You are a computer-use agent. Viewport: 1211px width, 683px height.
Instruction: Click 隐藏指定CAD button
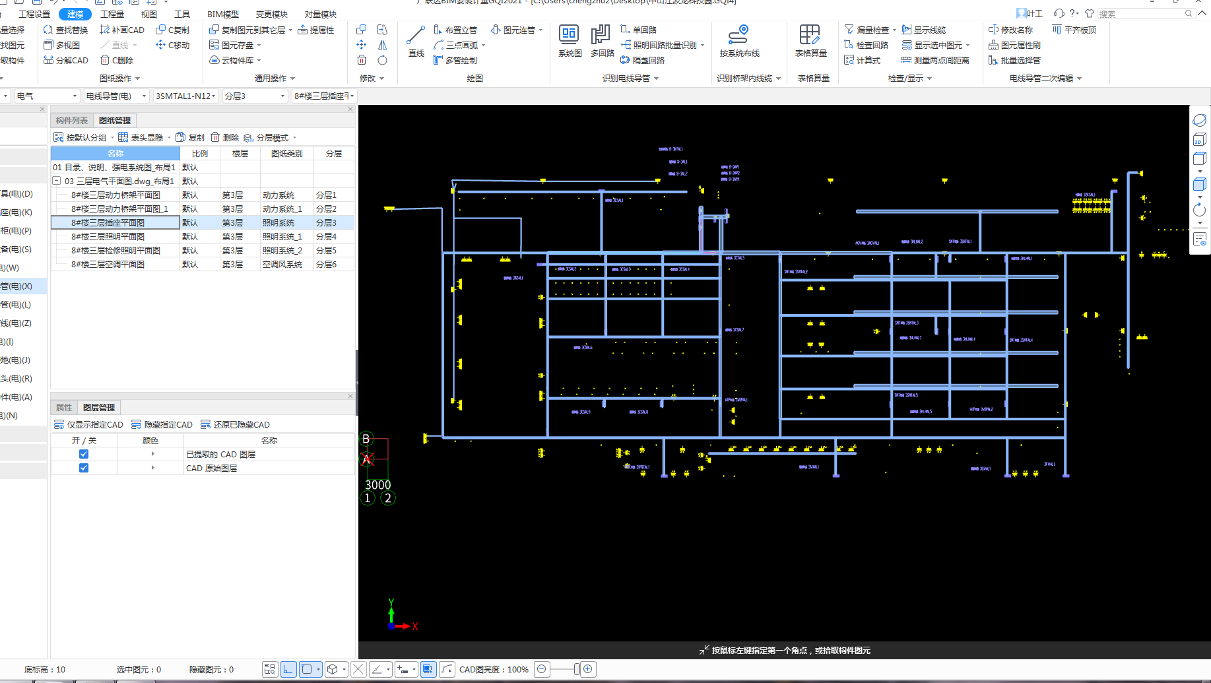(x=162, y=424)
